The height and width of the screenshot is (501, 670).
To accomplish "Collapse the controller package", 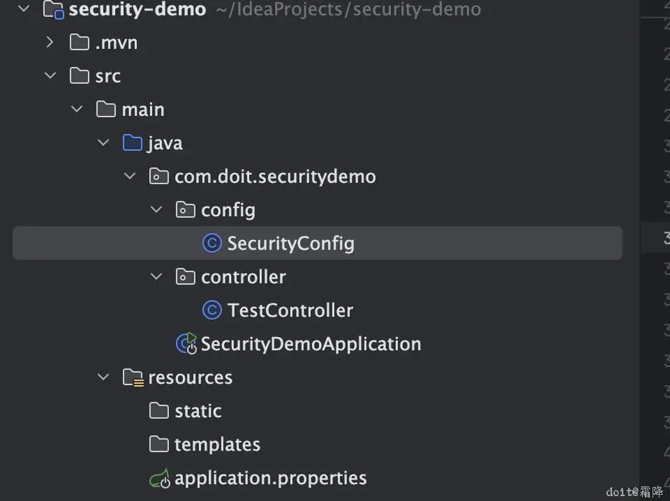I will click(x=156, y=277).
